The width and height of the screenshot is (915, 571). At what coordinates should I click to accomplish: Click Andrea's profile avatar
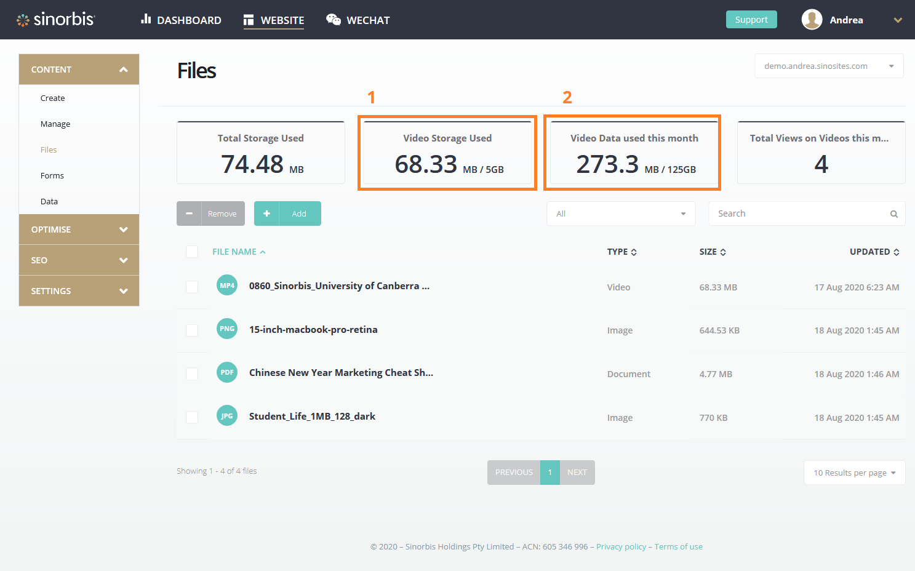coord(812,20)
